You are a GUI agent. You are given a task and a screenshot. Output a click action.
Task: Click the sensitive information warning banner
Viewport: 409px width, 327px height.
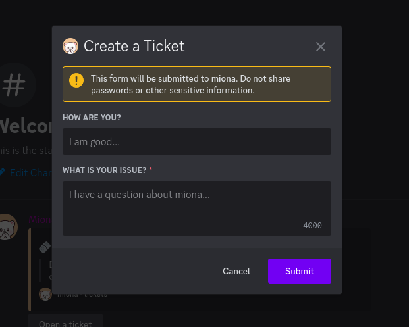point(197,84)
